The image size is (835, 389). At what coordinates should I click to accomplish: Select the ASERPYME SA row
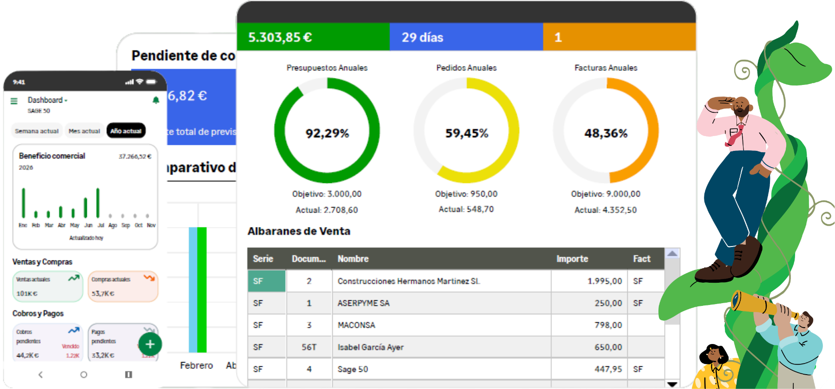pos(456,303)
